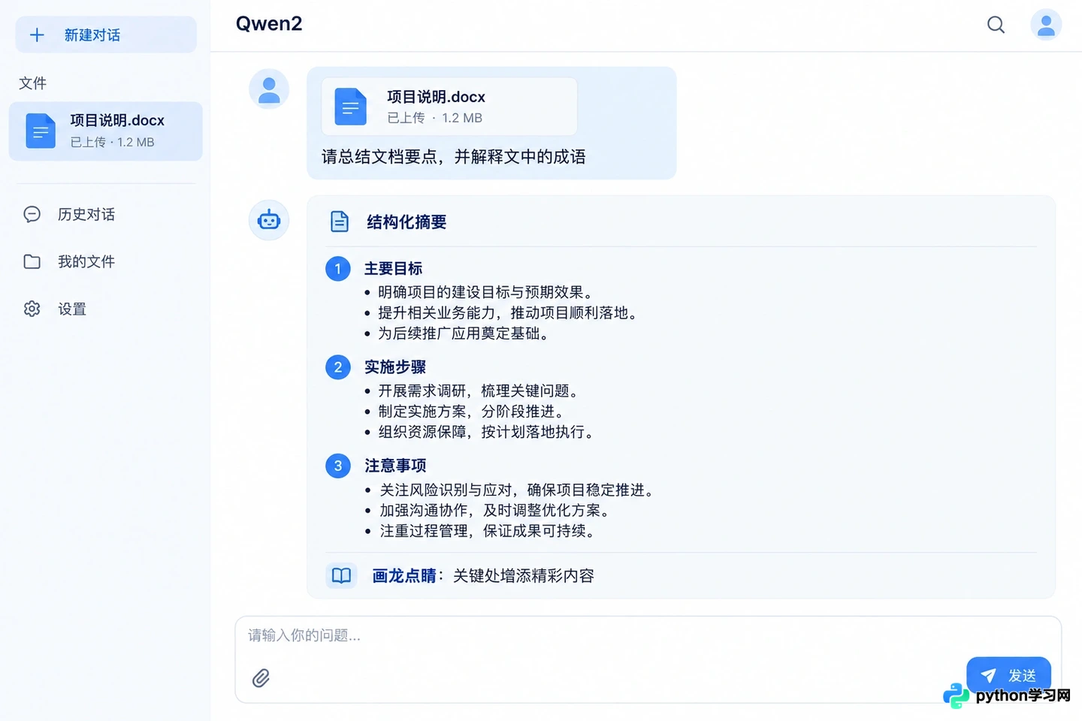Viewport: 1082px width, 721px height.
Task: Click bullet 为后续推广应用奠定基础
Action: tap(463, 333)
